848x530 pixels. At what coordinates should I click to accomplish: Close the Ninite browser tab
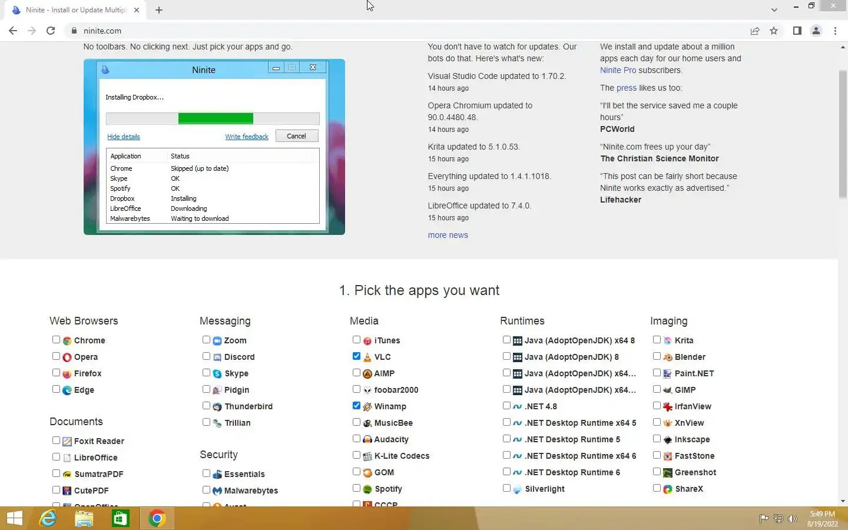(136, 10)
